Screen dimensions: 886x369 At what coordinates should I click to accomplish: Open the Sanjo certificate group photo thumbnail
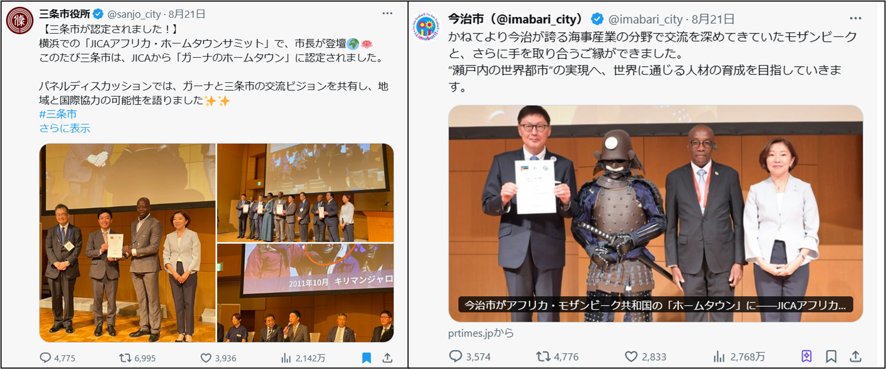click(x=127, y=243)
